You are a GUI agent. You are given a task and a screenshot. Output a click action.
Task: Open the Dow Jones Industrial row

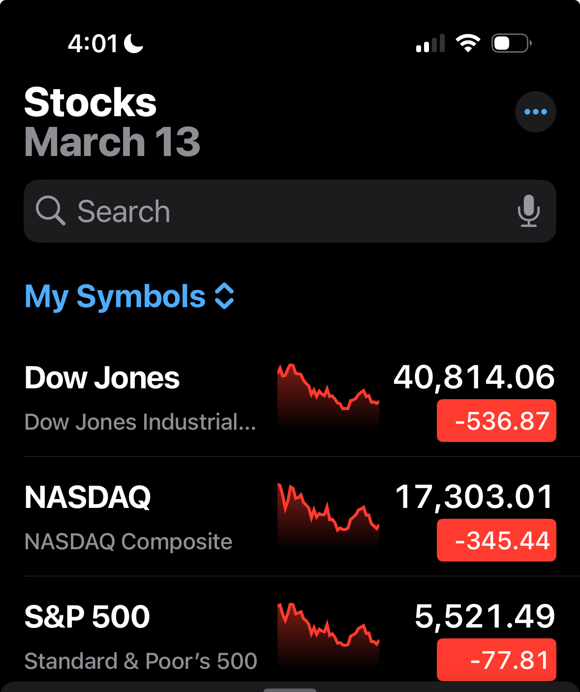[x=140, y=399]
